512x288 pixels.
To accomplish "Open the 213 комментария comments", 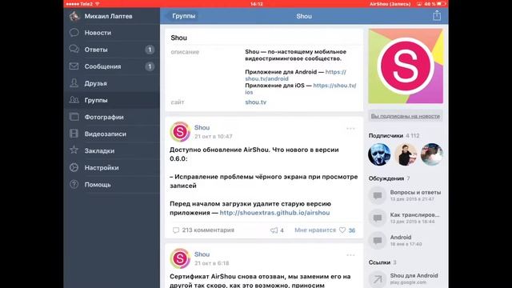I will click(203, 230).
